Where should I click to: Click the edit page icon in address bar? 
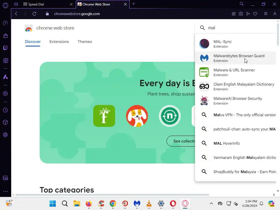(234, 14)
